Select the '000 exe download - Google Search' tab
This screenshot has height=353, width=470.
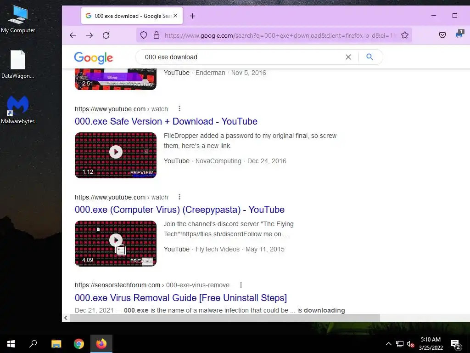tap(132, 16)
